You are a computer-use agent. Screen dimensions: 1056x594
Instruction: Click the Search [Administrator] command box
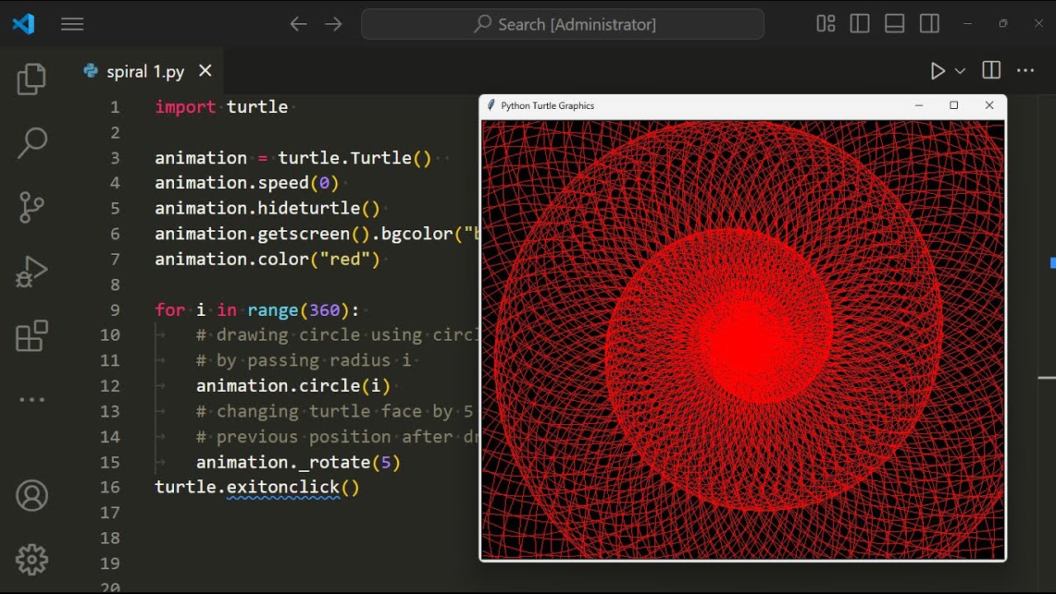click(x=563, y=25)
